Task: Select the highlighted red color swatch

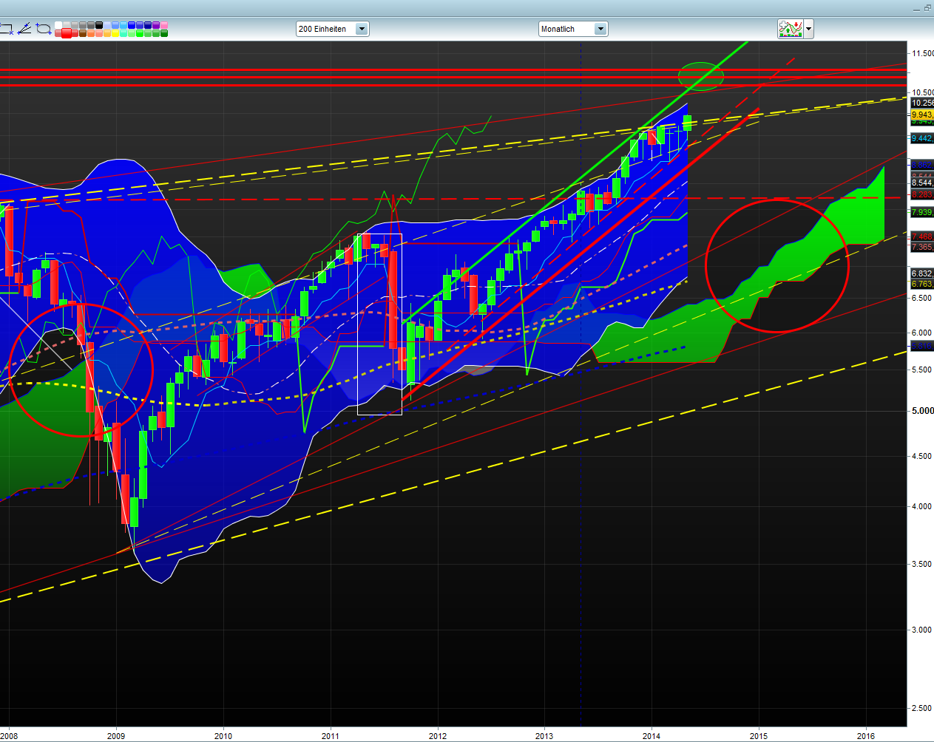Action: (67, 33)
